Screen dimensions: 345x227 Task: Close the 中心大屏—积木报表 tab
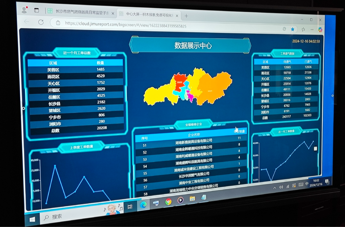(x=177, y=16)
